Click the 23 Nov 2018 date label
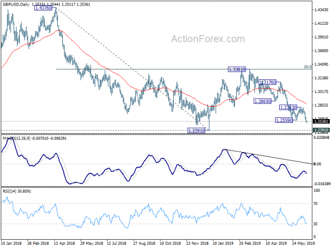 tap(197, 243)
